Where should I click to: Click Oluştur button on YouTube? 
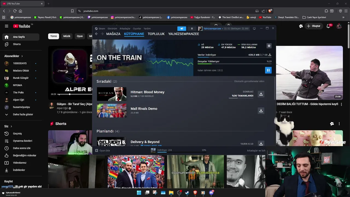click(314, 26)
